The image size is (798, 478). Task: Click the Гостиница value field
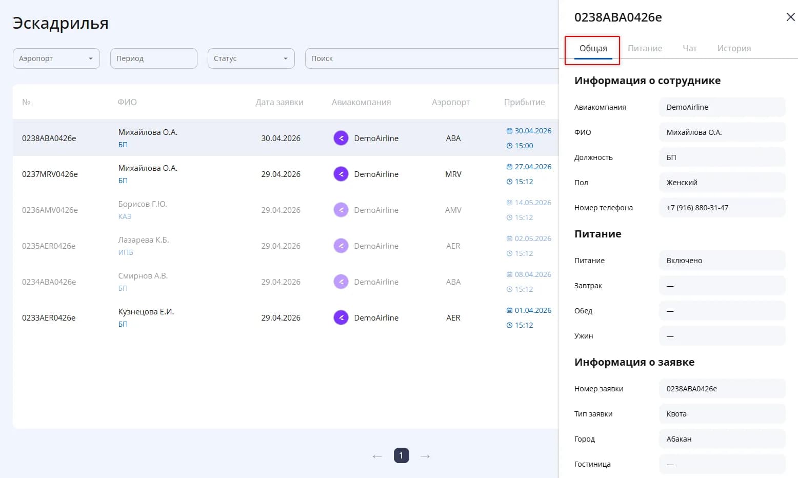722,464
